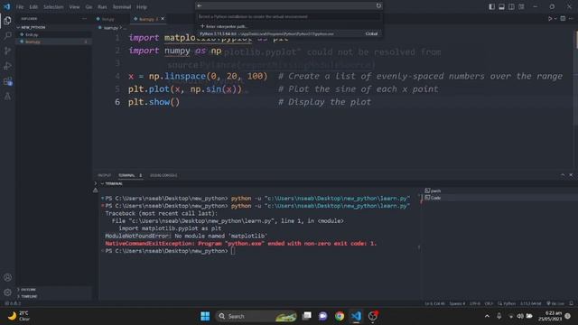
Task: Open VS Code notifications bell
Action: point(571,303)
